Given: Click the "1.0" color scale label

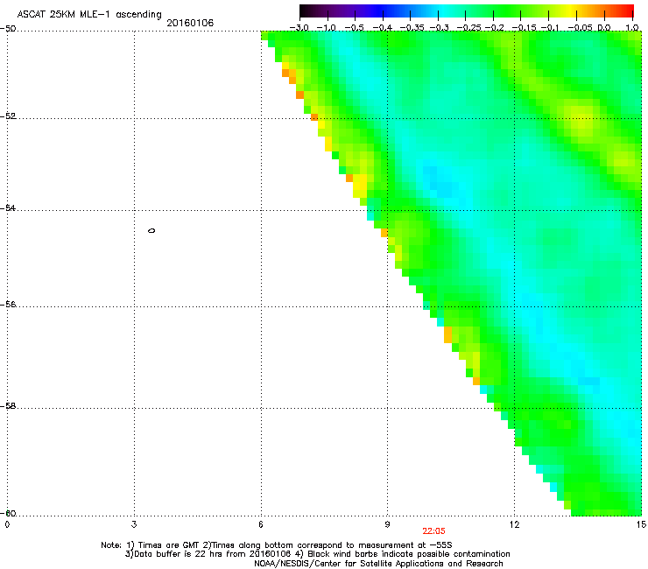Looking at the screenshot, I should [632, 28].
